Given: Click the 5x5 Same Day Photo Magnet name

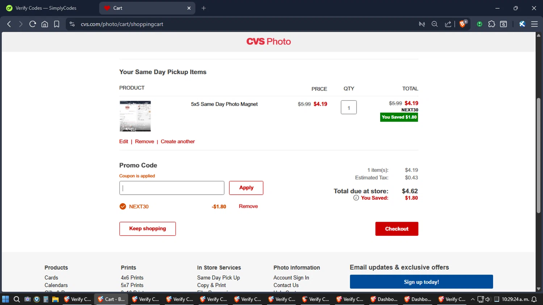Looking at the screenshot, I should point(224,104).
